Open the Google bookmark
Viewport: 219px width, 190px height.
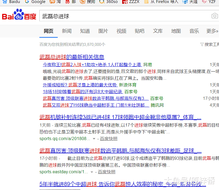35,2
